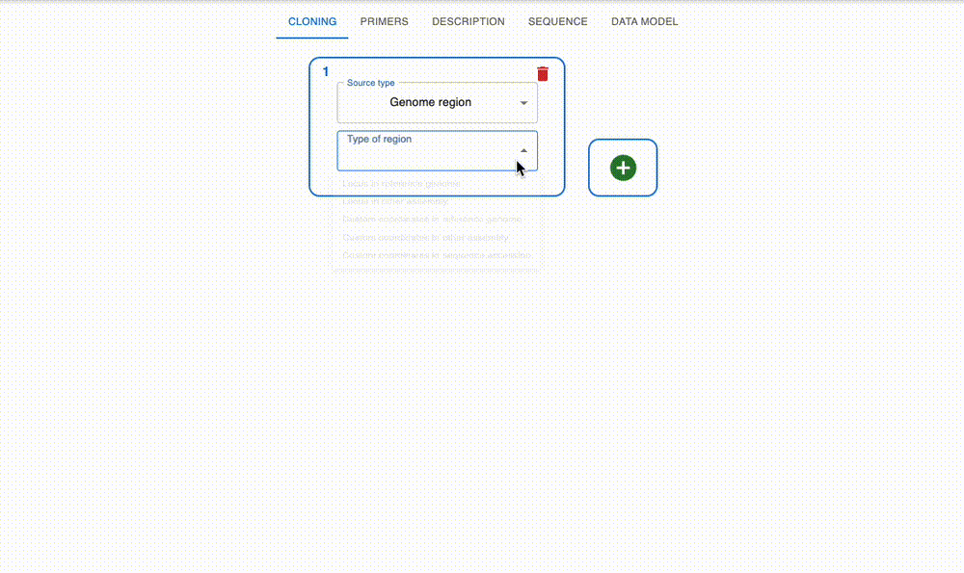The image size is (964, 573).
Task: Click the 'Type of region' field label
Action: tap(379, 140)
